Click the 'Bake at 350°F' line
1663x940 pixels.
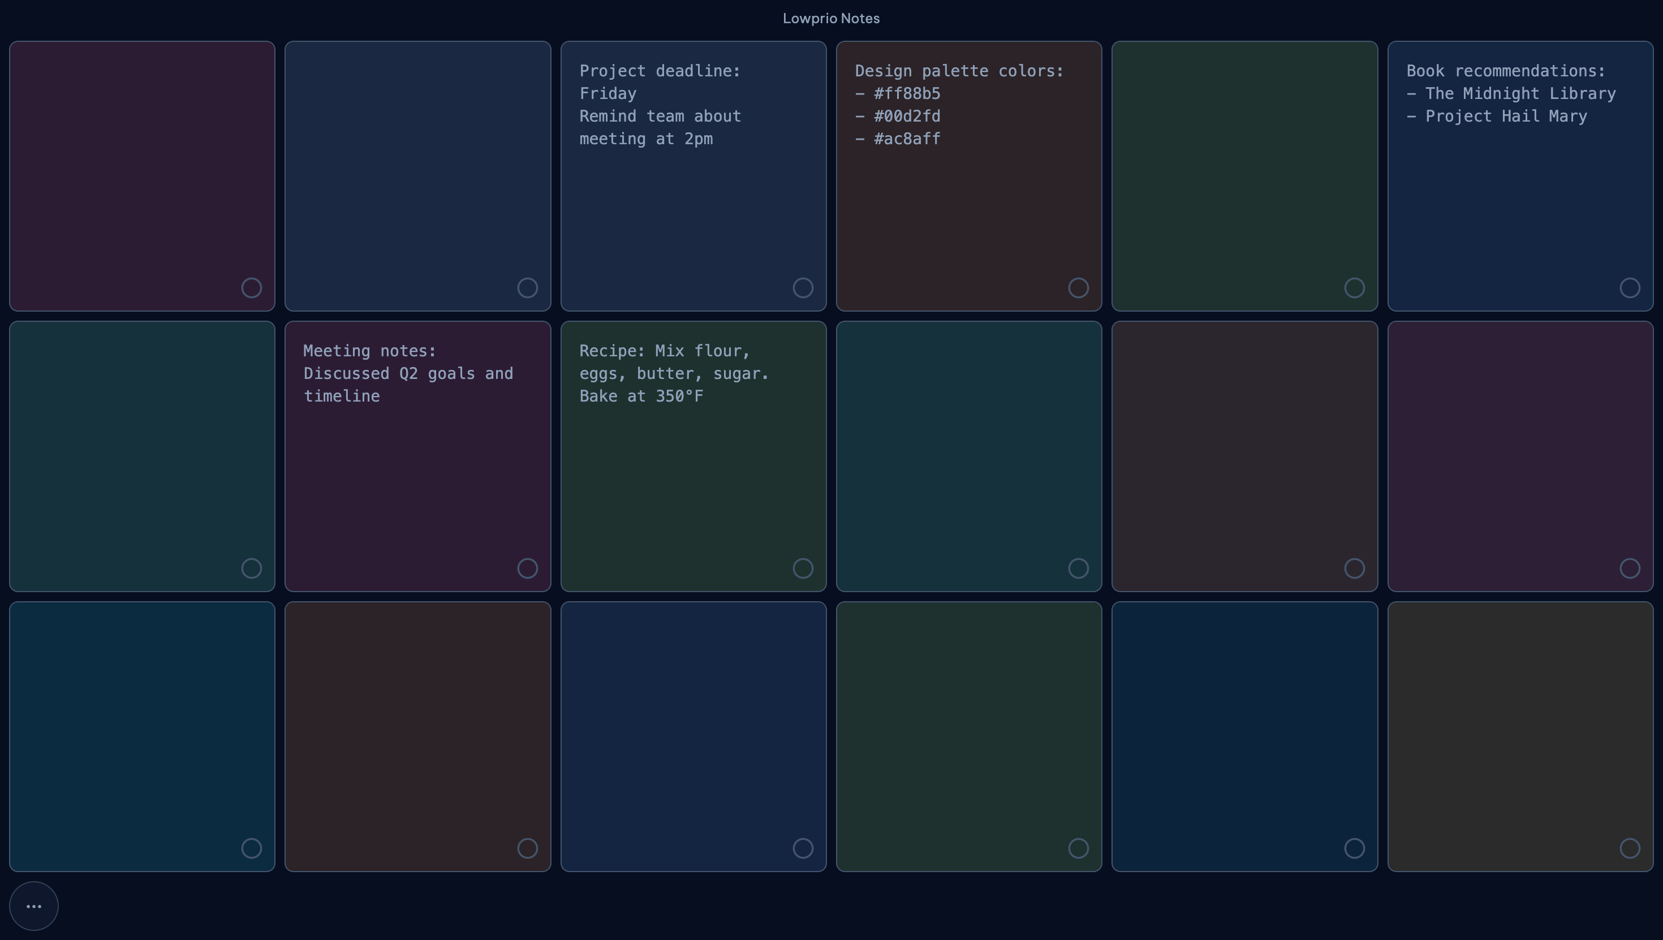[x=641, y=396]
